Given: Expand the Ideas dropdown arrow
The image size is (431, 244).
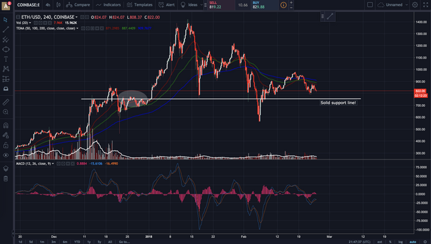Looking at the screenshot, I should 201,5.
